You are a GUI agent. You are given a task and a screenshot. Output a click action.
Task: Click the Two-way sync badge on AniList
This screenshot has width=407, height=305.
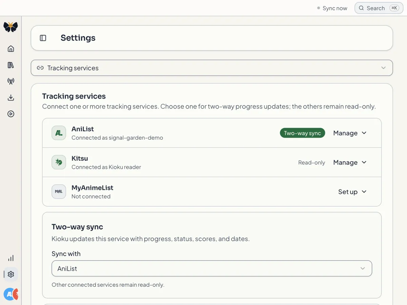pos(303,133)
